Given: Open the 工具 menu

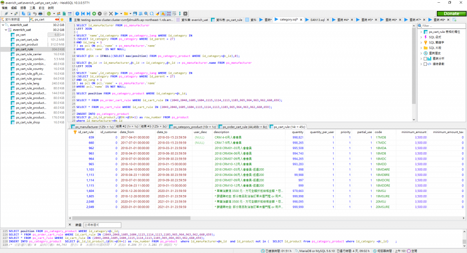Looking at the screenshot, I should (32, 8).
